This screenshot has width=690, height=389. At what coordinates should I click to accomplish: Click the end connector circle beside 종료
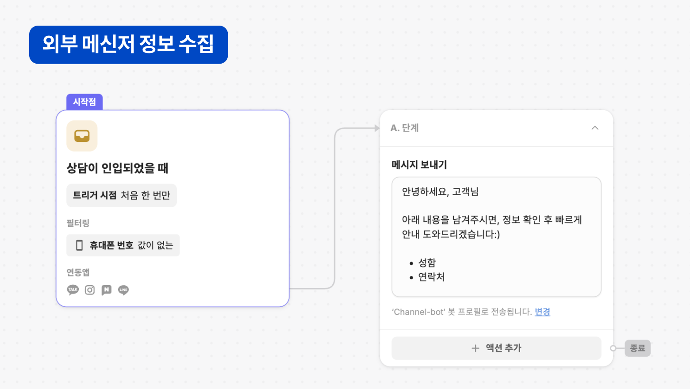point(613,348)
